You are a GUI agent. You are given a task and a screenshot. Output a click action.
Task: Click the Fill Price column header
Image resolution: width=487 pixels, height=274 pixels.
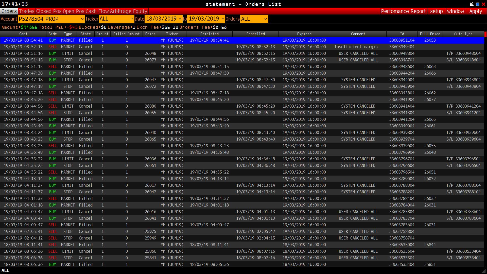430,34
